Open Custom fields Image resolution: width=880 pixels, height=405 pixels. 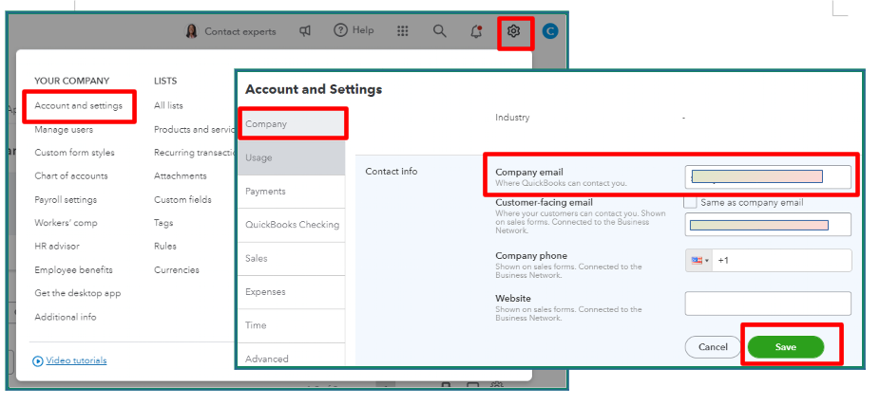coord(182,199)
